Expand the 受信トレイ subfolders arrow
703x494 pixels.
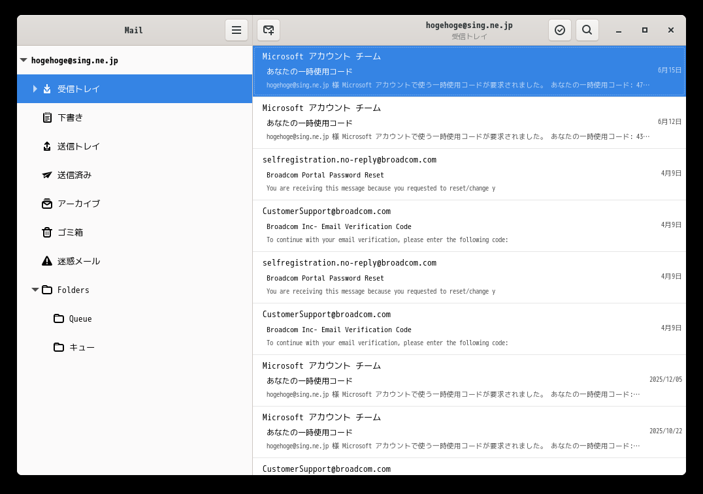coord(35,89)
